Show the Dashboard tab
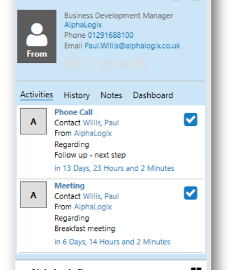228x270 pixels. point(153,95)
